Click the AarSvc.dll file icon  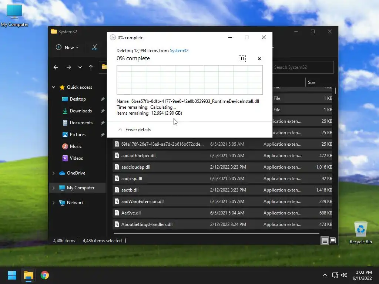point(117,213)
